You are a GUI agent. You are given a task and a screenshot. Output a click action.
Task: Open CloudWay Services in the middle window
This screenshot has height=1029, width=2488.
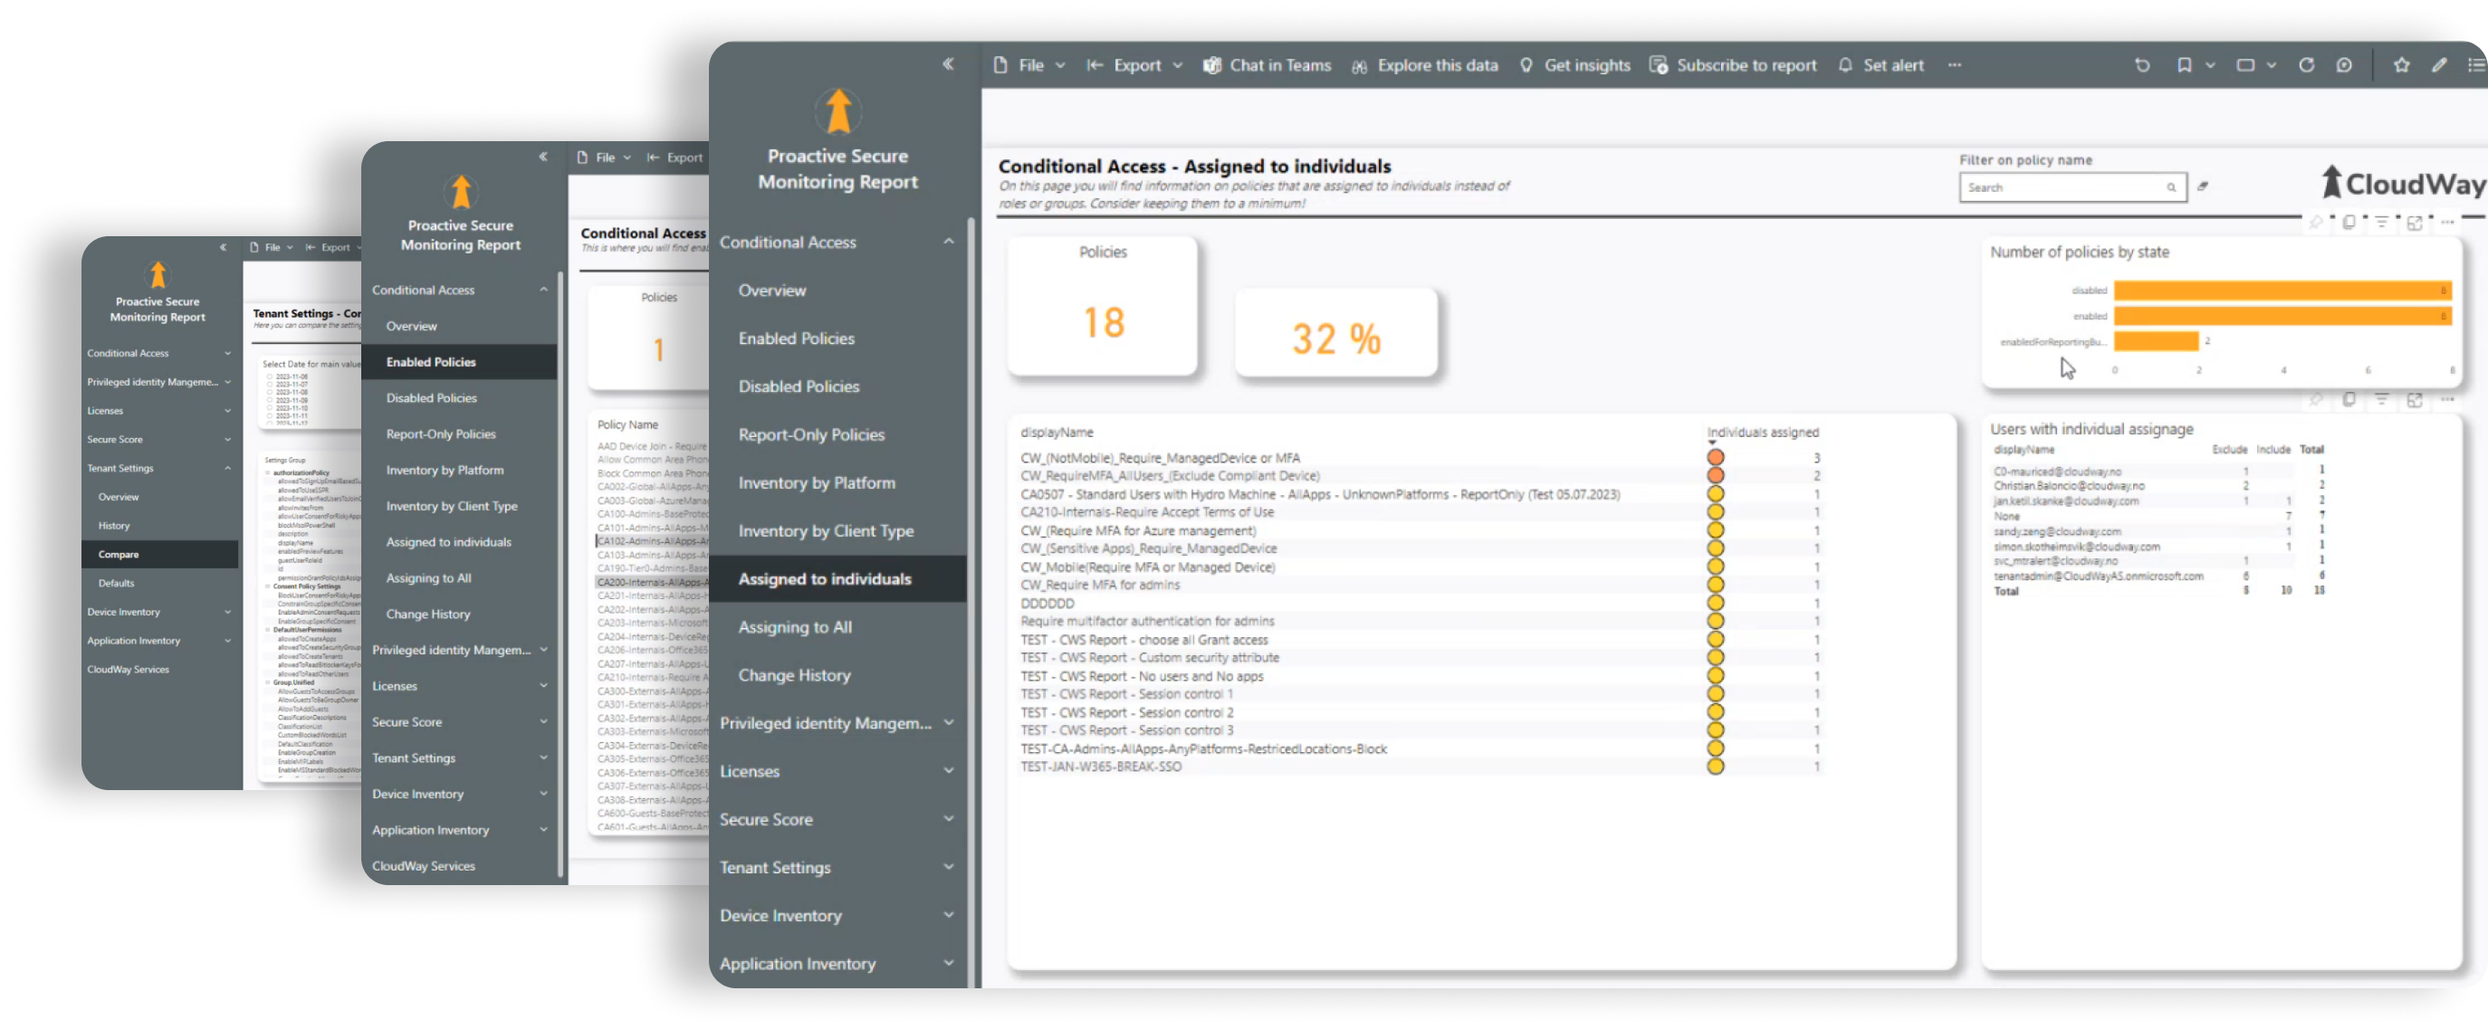click(x=423, y=866)
